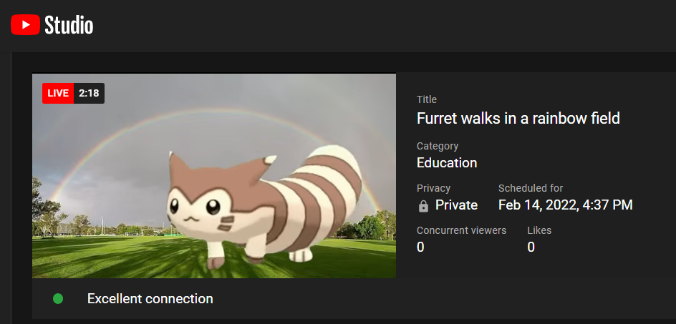Viewport: 676px width, 324px height.
Task: Click the 'Category' label
Action: click(x=438, y=146)
